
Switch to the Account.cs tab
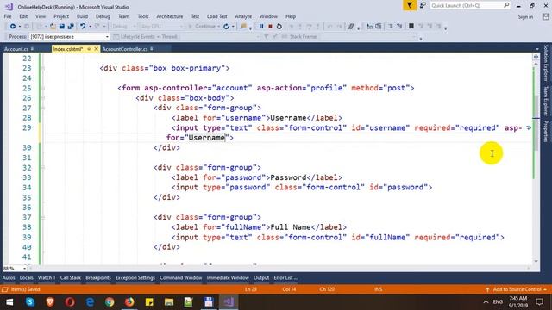(x=16, y=49)
